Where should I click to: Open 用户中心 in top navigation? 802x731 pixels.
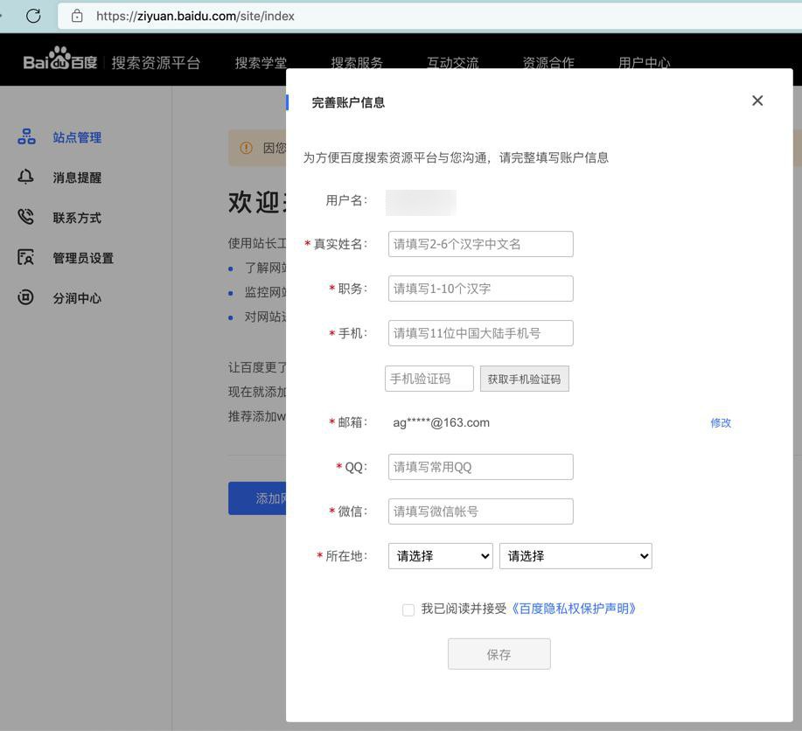click(x=644, y=62)
